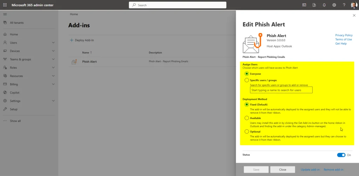Turn off the Status toggle
This screenshot has height=176, width=359.
coord(341,155)
